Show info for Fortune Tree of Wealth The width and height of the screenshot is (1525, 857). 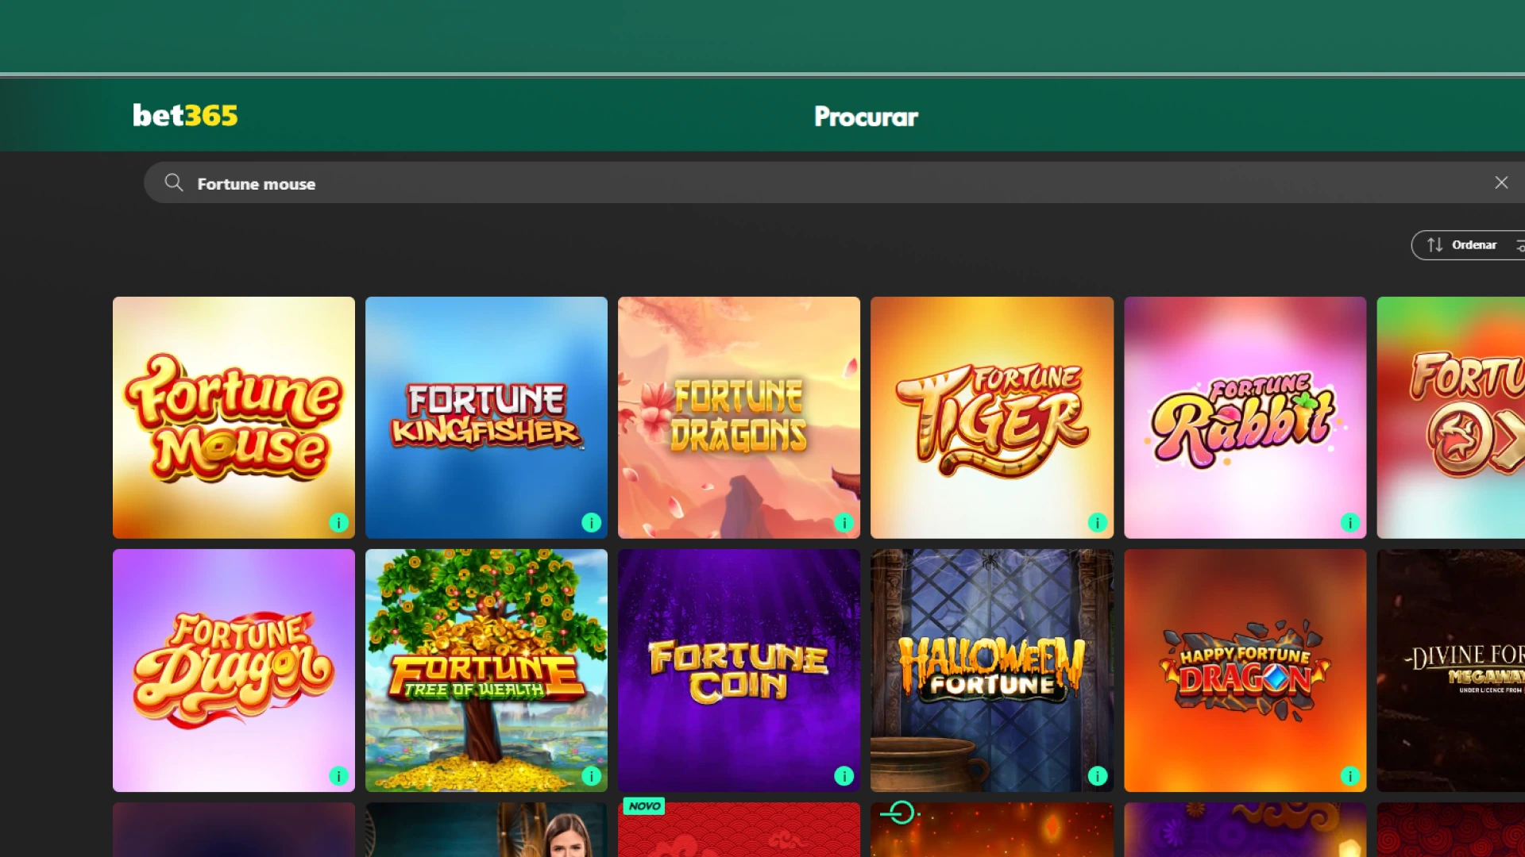[x=591, y=776]
